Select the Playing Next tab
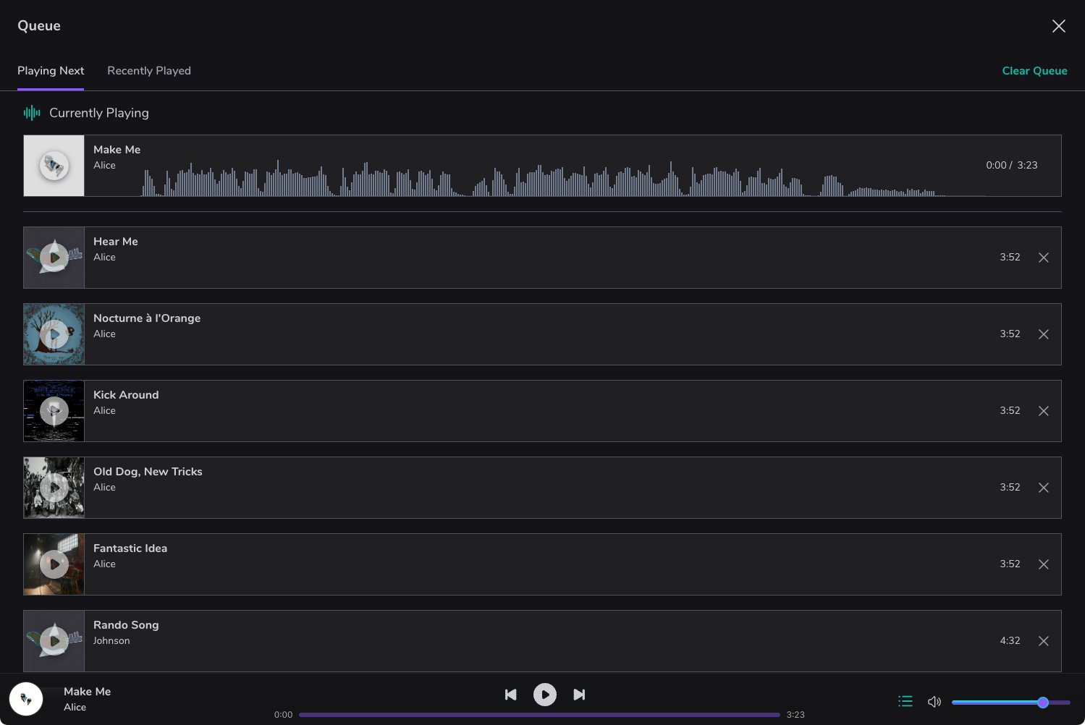1085x725 pixels. point(51,70)
